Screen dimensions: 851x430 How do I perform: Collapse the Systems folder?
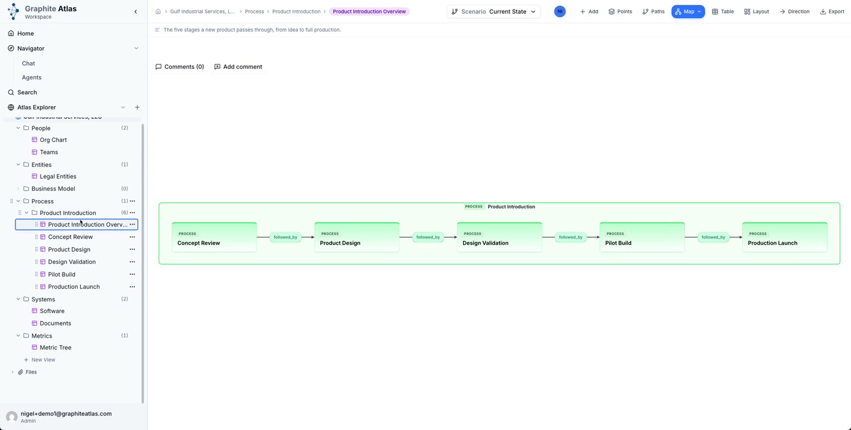(x=18, y=300)
